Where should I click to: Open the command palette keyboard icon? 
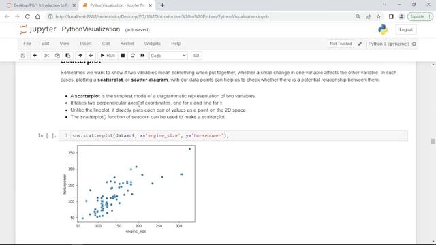coord(196,56)
